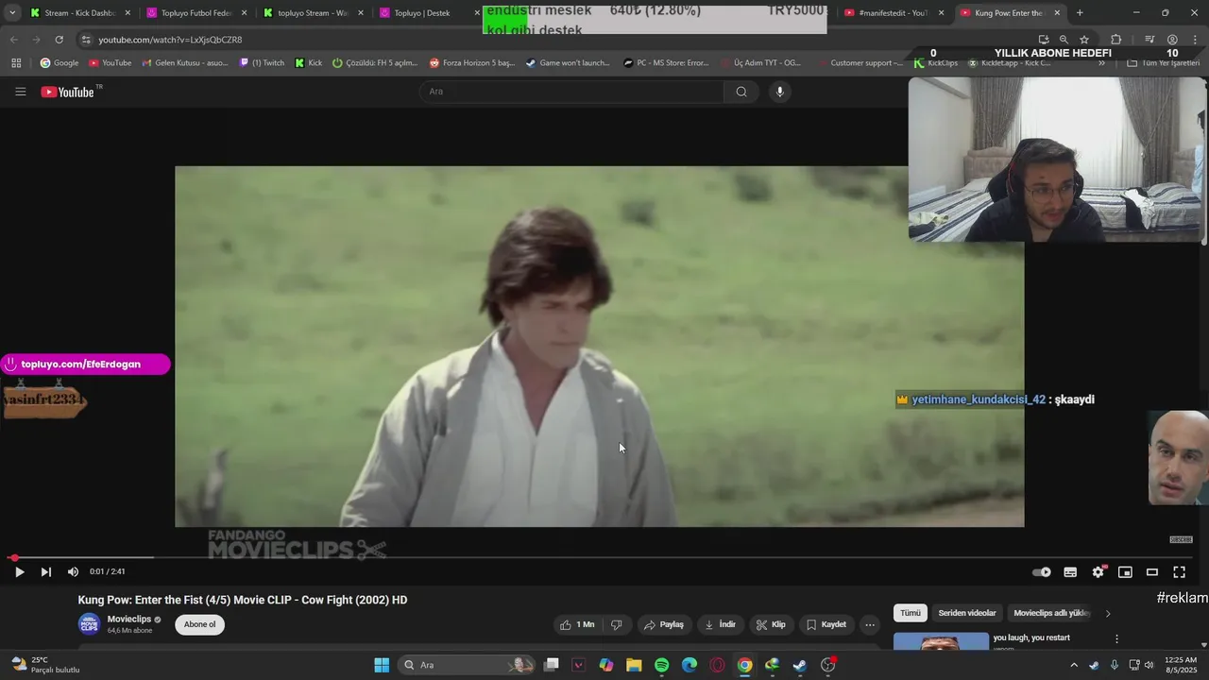Switch to '#manifestedit - YouTube' tab

[893, 13]
